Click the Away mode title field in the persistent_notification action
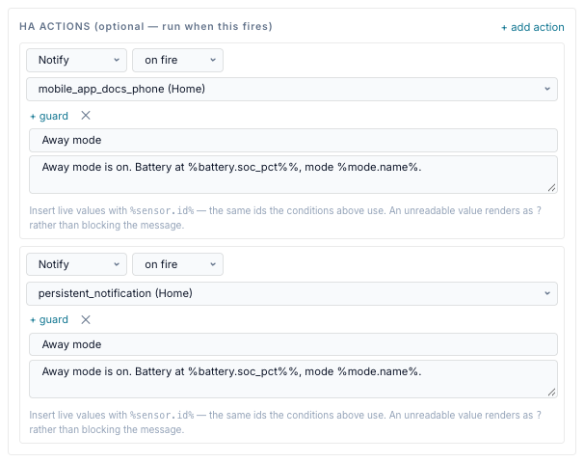The height and width of the screenshot is (462, 584). 293,344
